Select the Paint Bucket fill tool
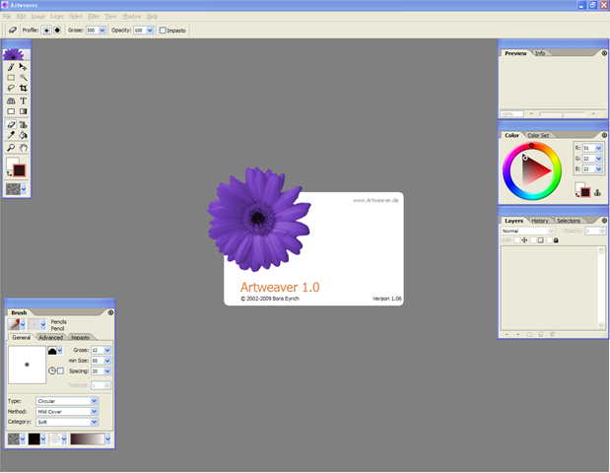This screenshot has height=473, width=610. tap(24, 135)
